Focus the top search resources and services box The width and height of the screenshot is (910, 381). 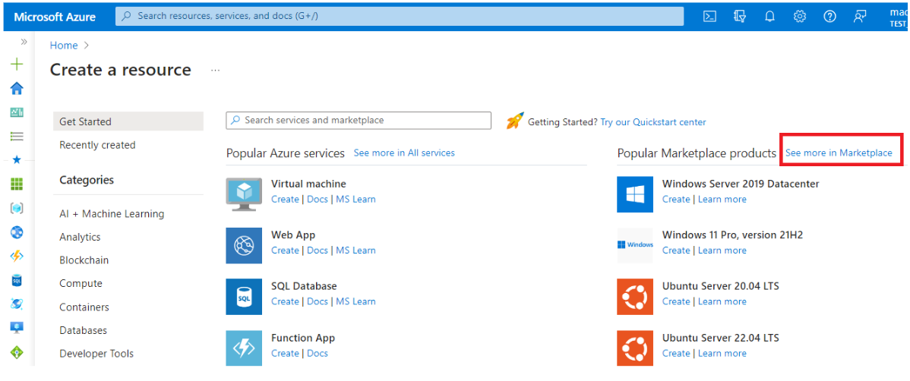[400, 16]
